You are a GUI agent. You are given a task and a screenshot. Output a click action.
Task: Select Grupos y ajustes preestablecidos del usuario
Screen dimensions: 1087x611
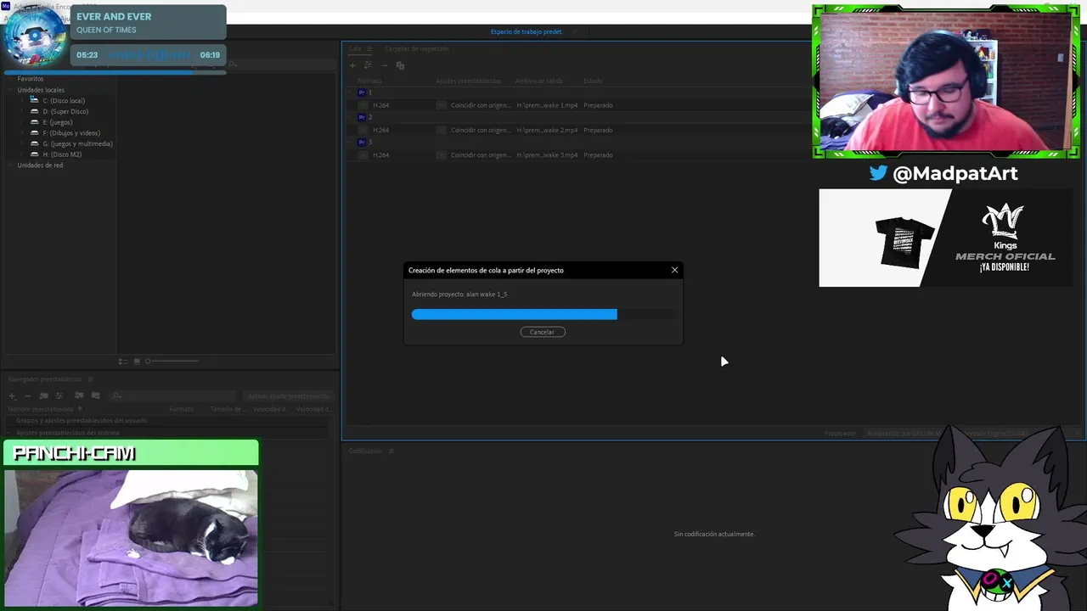click(x=82, y=420)
